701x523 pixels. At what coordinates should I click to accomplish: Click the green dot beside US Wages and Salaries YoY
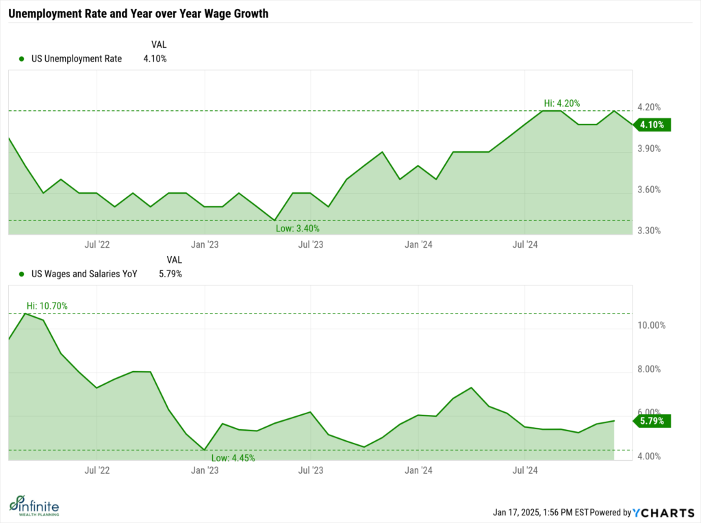point(23,274)
